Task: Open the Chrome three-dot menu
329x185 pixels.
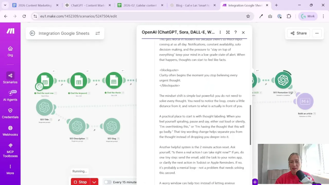Action: 323,16
